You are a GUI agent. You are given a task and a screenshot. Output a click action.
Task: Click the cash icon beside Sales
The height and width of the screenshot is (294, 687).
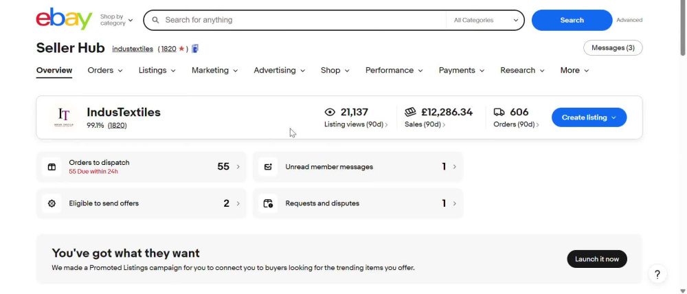click(410, 112)
